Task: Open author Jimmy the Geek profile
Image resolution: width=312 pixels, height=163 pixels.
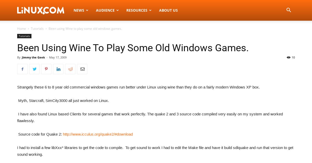Action: (33, 57)
